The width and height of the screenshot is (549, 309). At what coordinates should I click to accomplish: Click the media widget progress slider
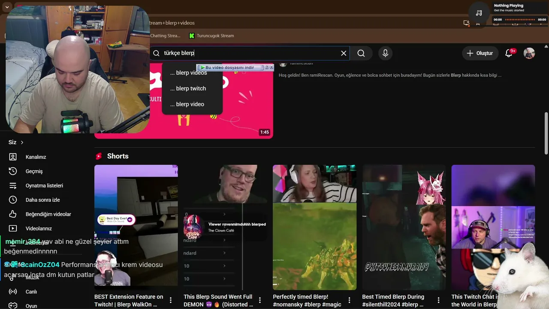coord(520,19)
